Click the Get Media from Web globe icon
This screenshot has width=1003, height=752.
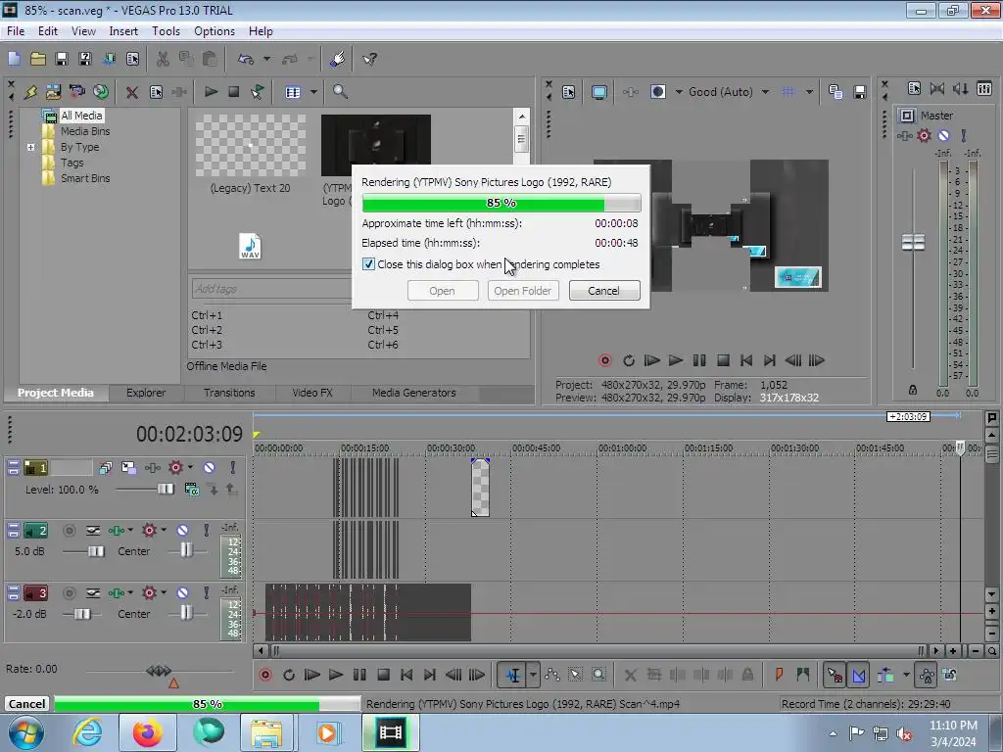[x=101, y=92]
